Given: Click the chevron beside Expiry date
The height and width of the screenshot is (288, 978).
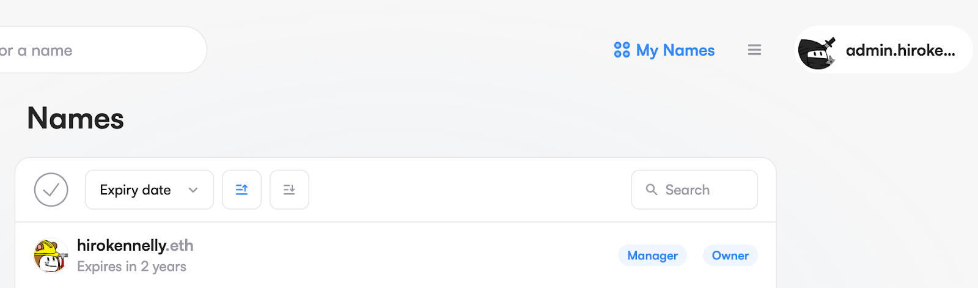Looking at the screenshot, I should (193, 190).
